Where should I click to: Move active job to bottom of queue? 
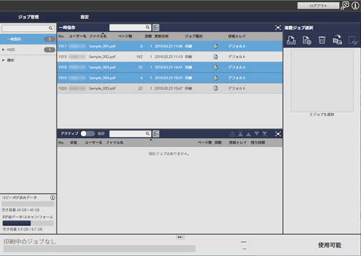tap(265, 134)
